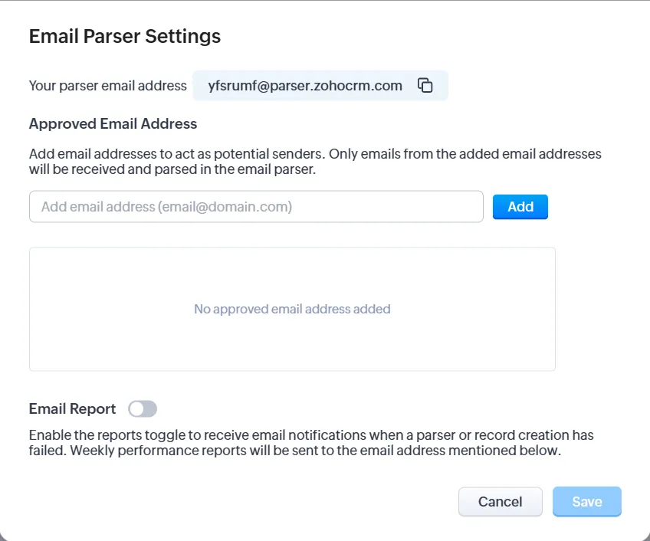This screenshot has height=541, width=650.
Task: Select the Email Parser Settings title
Action: pos(124,36)
